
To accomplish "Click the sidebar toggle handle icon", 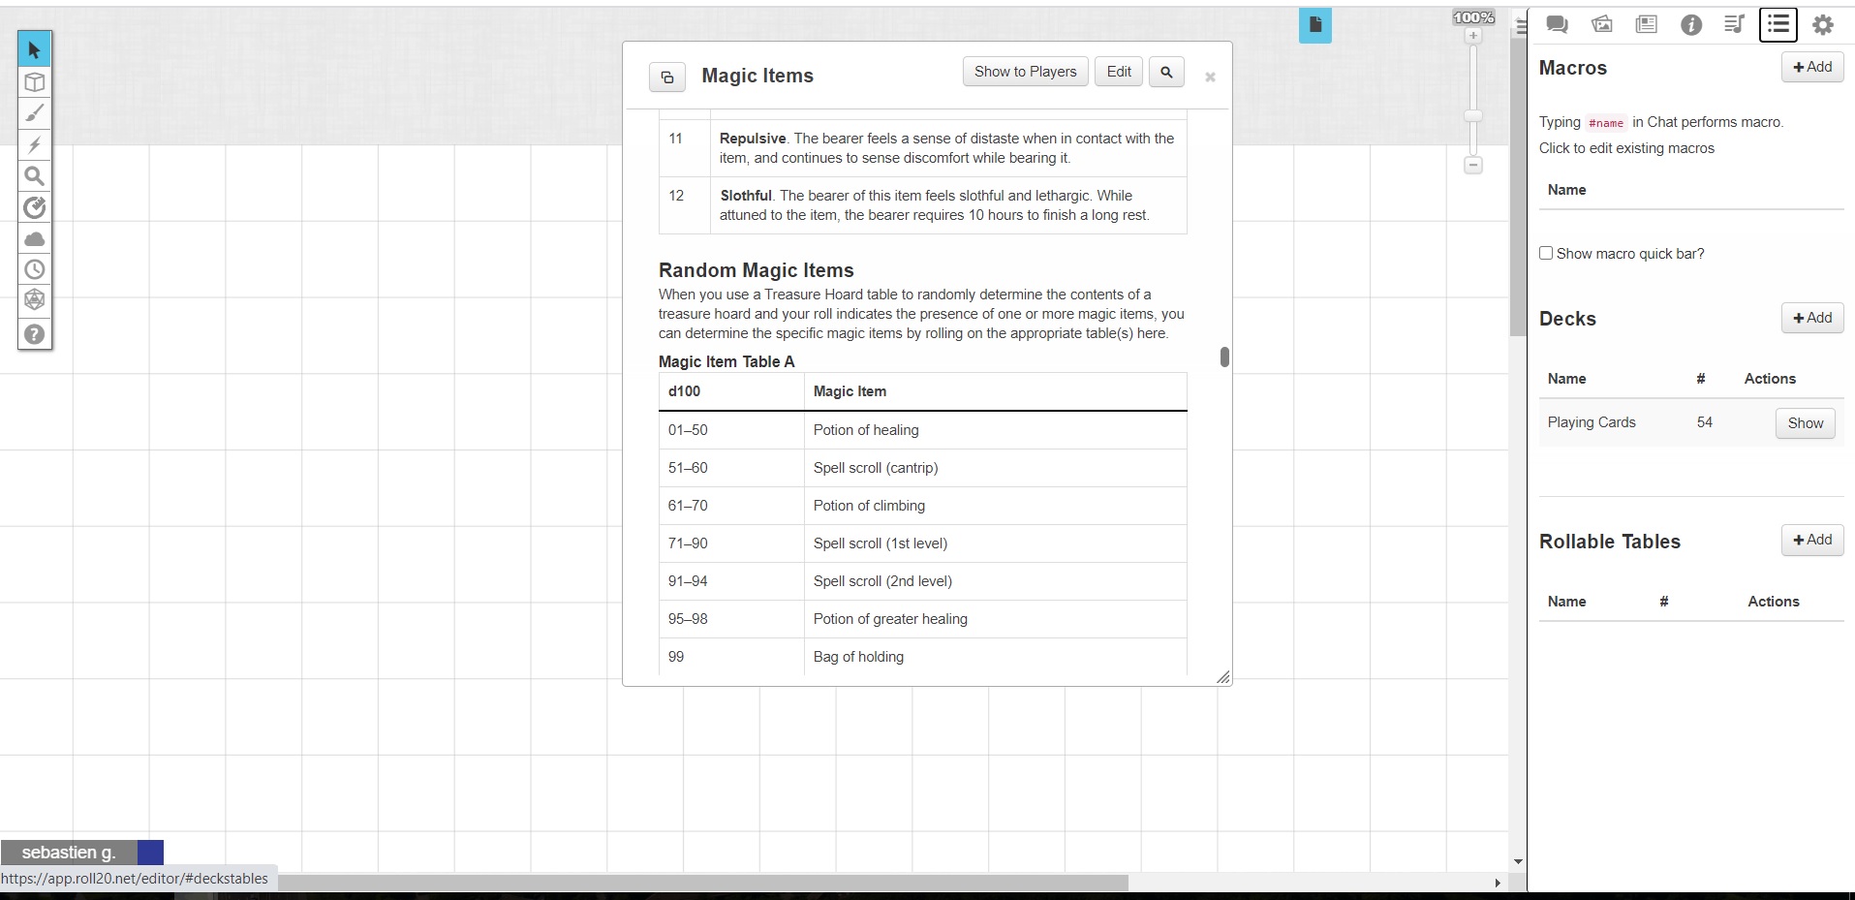I will (x=1522, y=26).
